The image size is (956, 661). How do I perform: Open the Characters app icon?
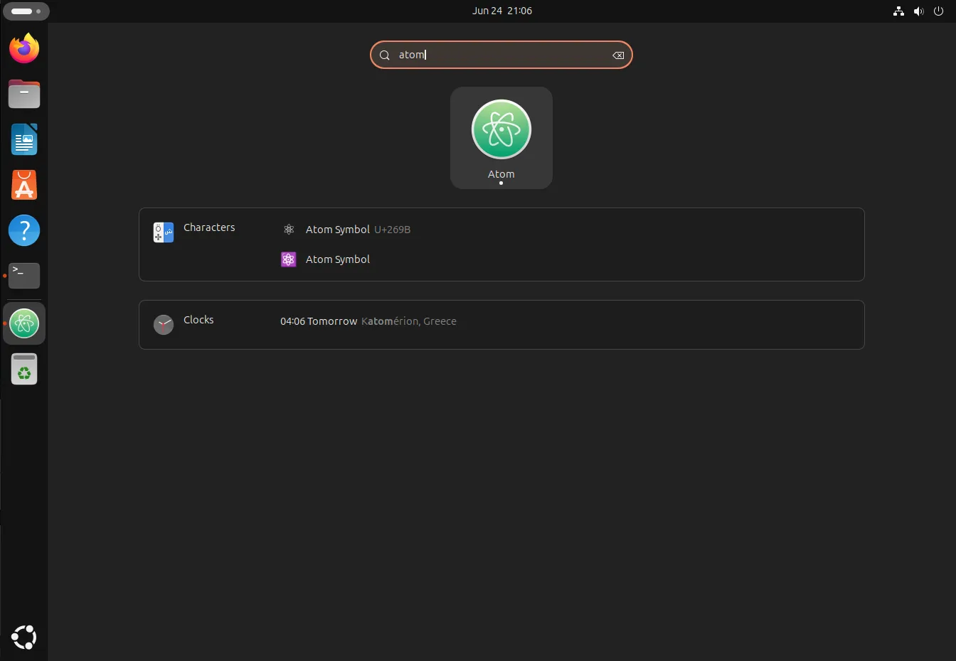[164, 232]
